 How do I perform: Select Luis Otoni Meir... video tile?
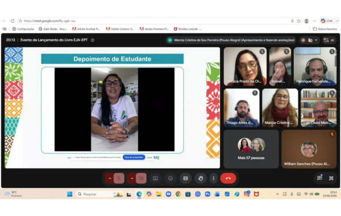(319, 108)
